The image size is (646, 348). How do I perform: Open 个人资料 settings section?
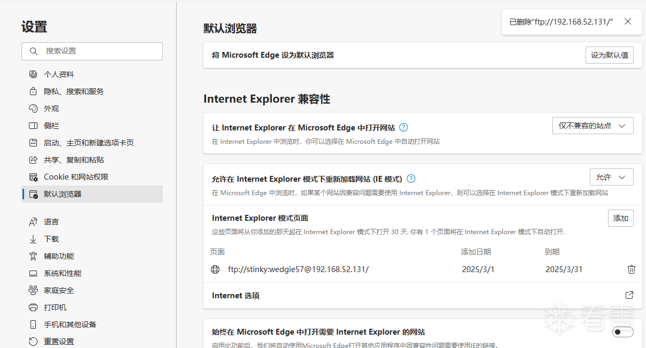(x=92, y=74)
